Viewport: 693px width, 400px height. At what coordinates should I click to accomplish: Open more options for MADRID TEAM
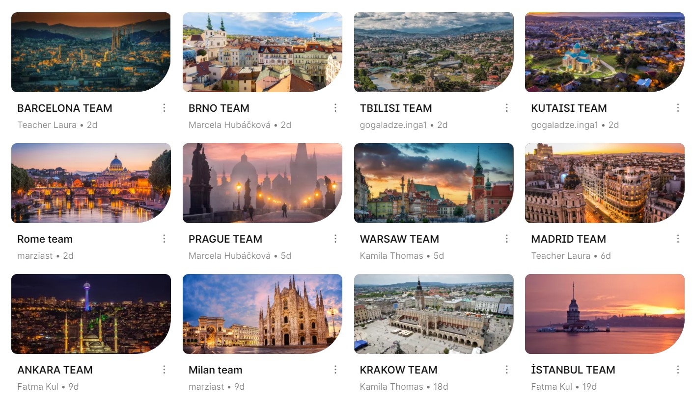tap(678, 239)
